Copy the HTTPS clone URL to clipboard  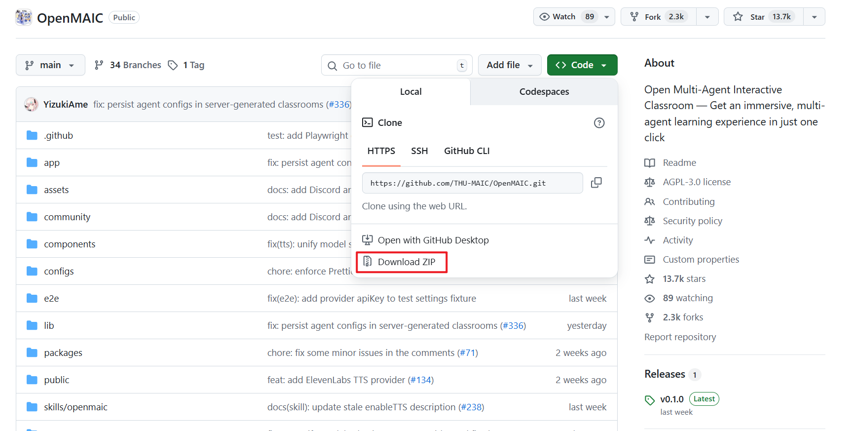point(596,183)
